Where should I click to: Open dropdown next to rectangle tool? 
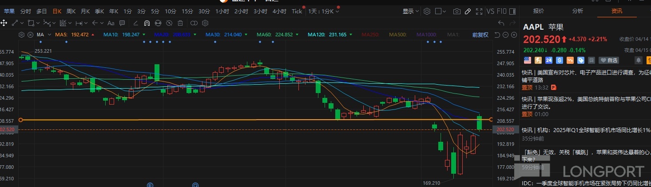[38, 23]
